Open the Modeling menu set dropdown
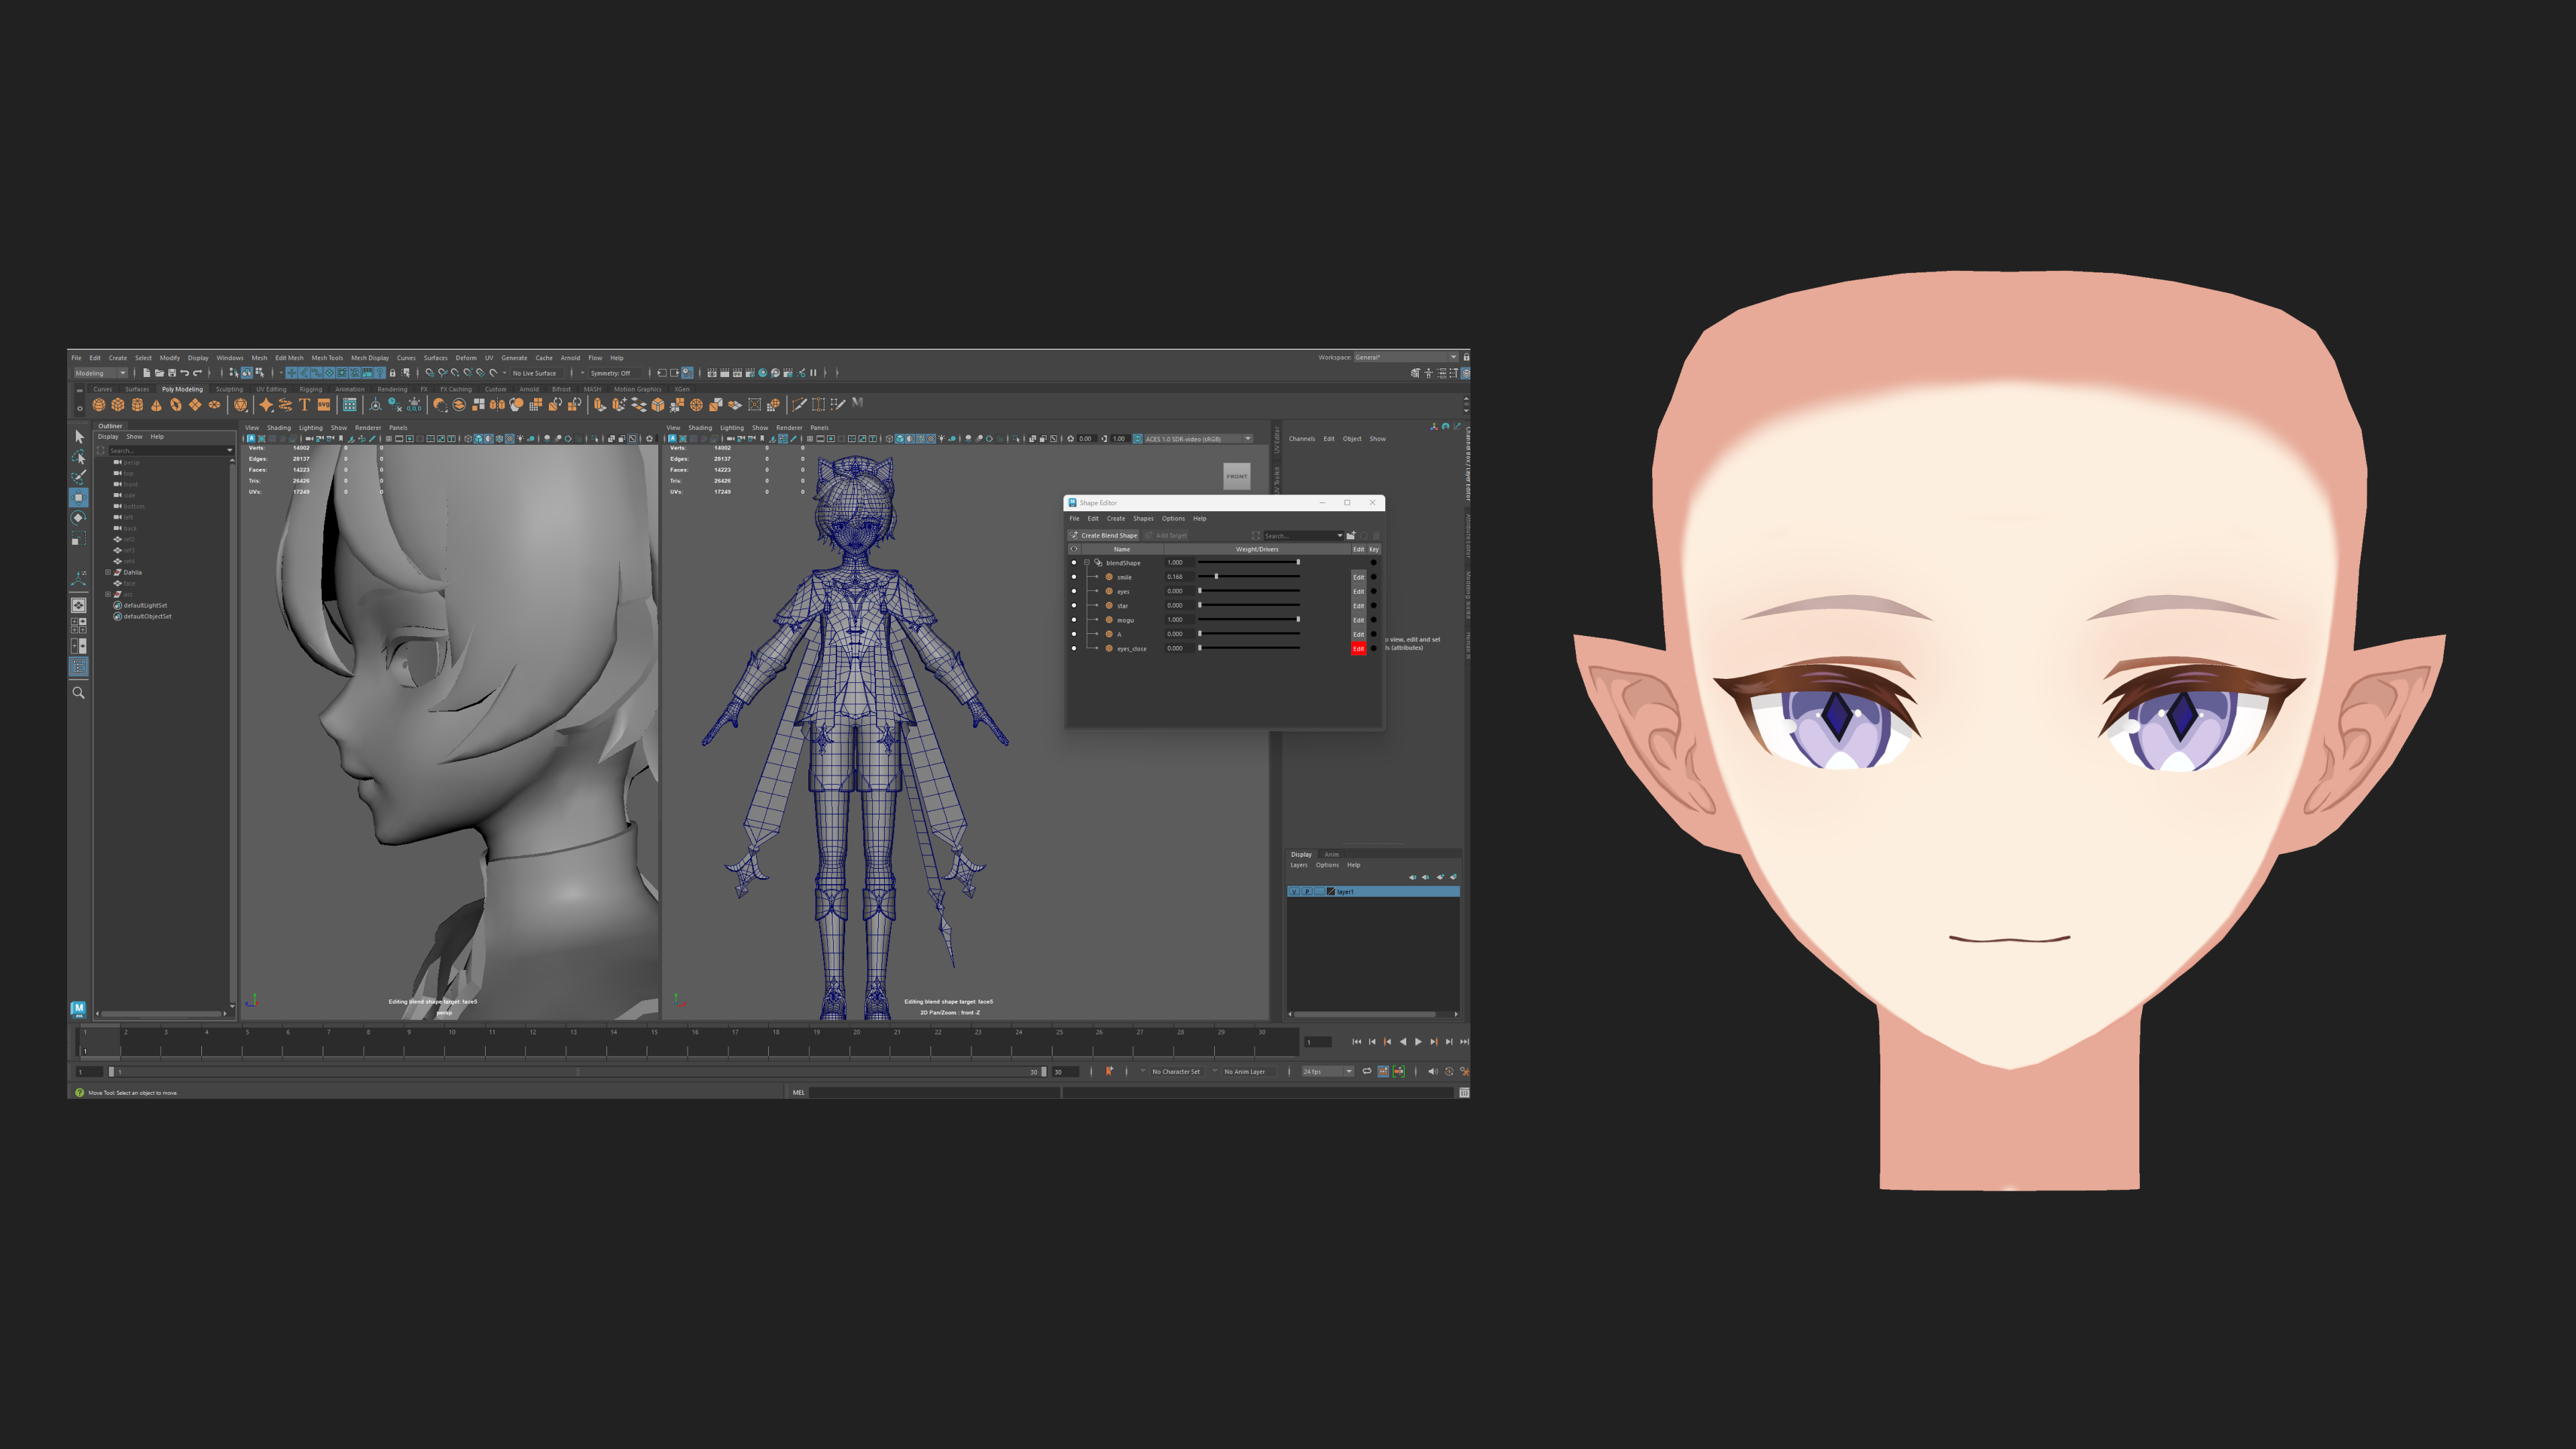This screenshot has width=2576, height=1449. click(x=101, y=373)
